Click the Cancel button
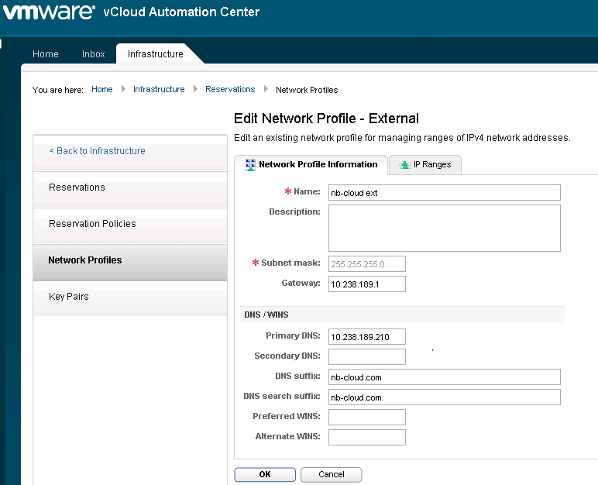This screenshot has height=485, width=598. coord(332,474)
